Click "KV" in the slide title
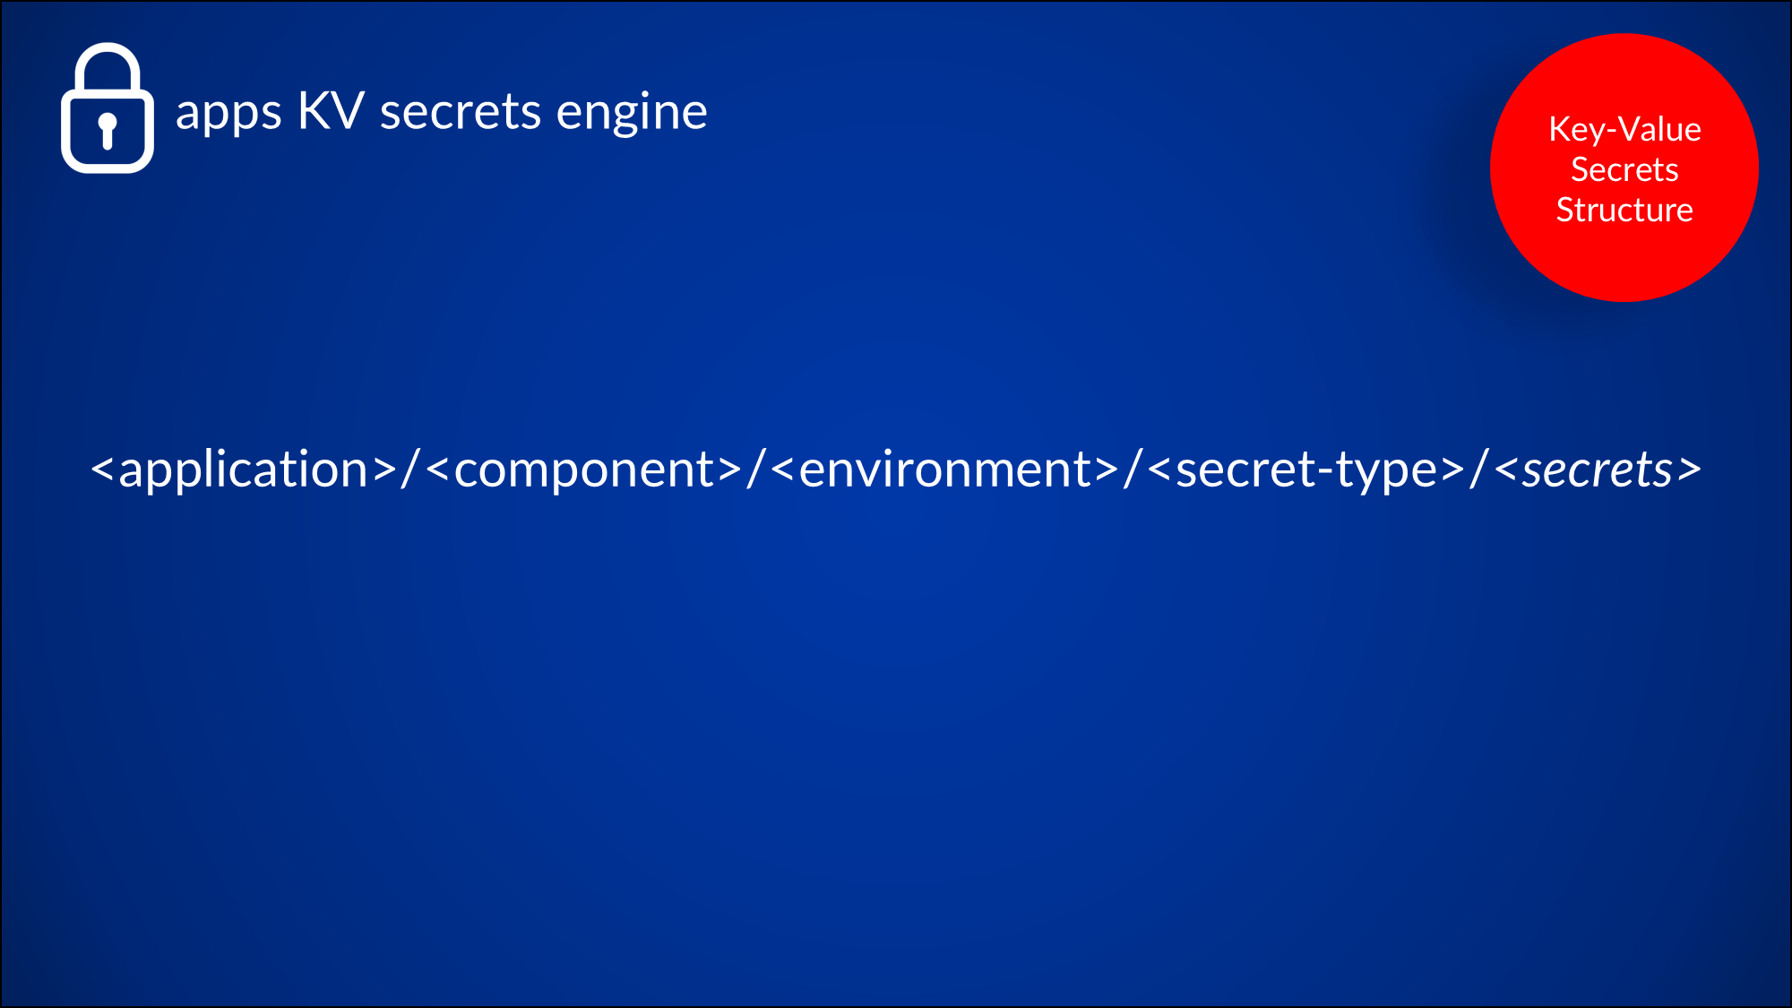1792x1008 pixels. [x=331, y=111]
